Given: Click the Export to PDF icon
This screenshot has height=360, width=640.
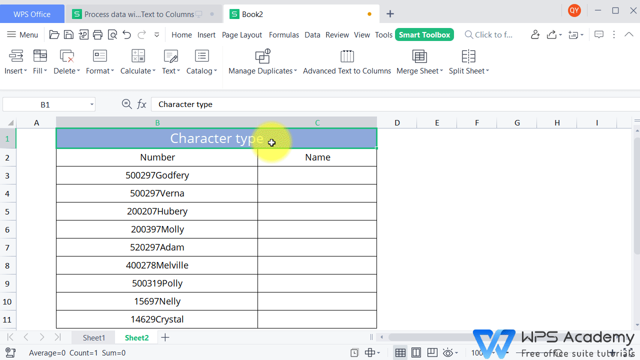Looking at the screenshot, I should tap(83, 35).
